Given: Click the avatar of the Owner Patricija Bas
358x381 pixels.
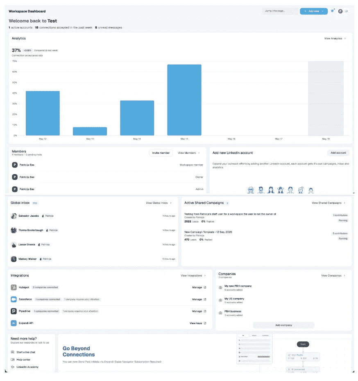Looking at the screenshot, I should click(x=15, y=177).
